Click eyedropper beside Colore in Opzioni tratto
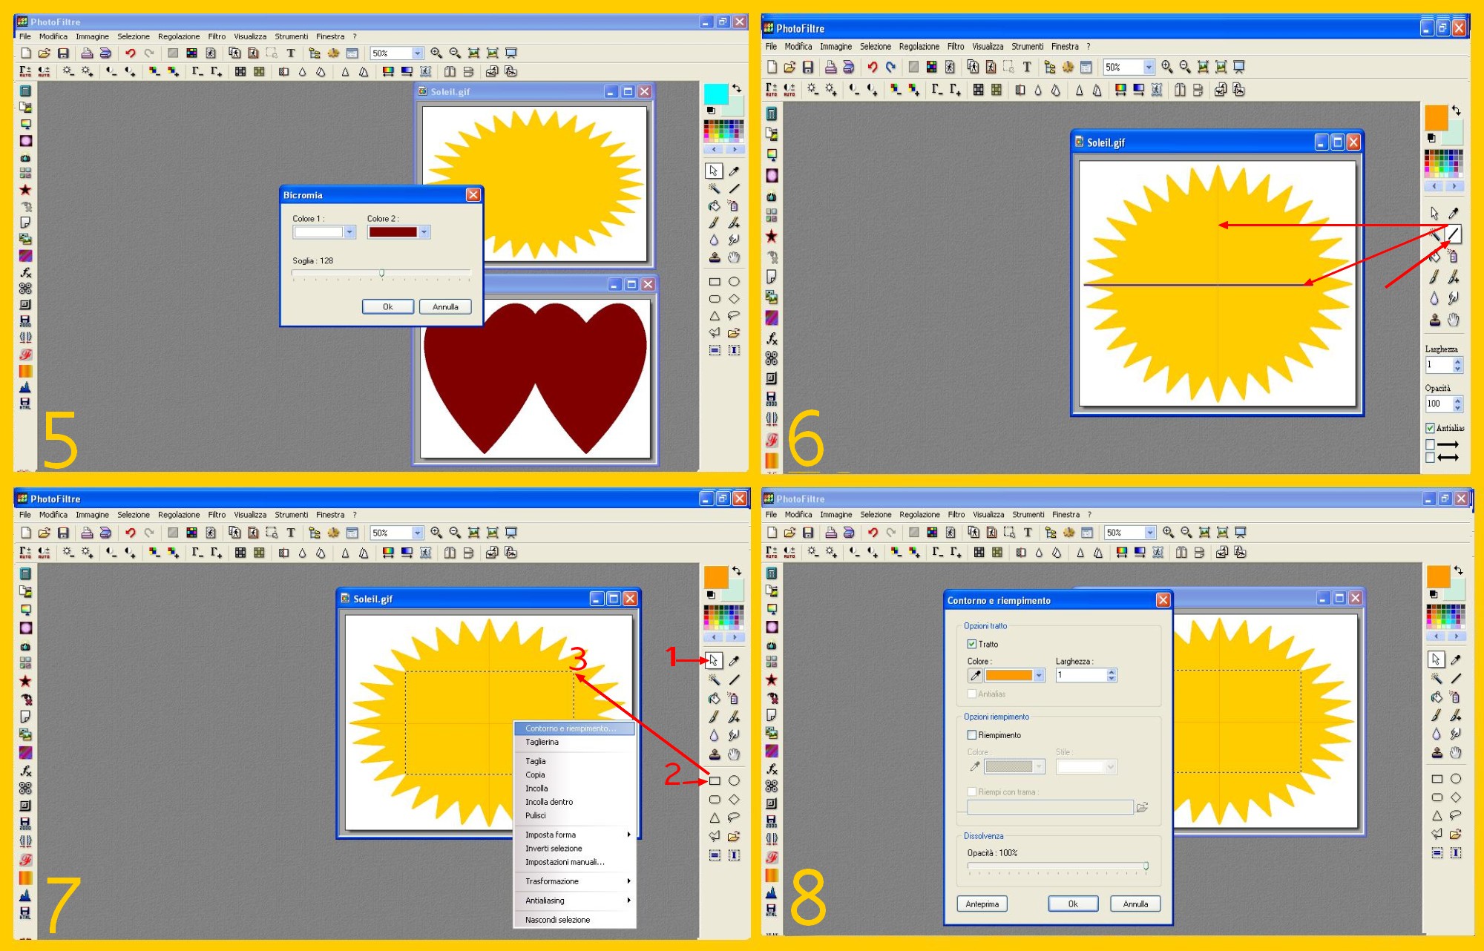Screen dimensions: 1484x951 pyautogui.click(x=975, y=675)
